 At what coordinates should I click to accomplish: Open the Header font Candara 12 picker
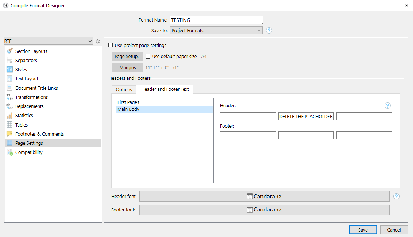coord(264,197)
